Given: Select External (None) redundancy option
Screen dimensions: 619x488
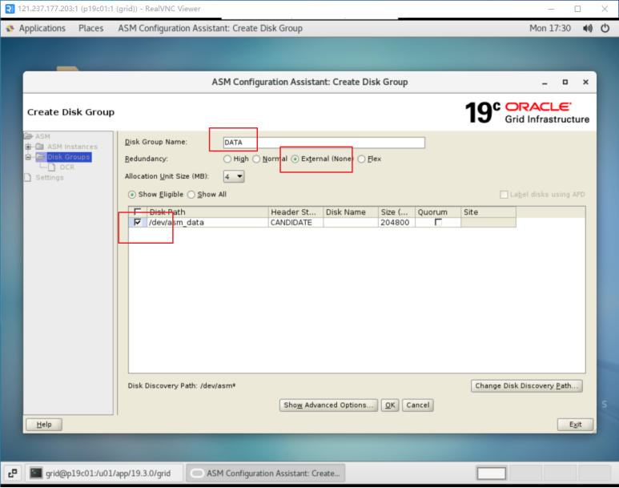Looking at the screenshot, I should pyautogui.click(x=295, y=159).
